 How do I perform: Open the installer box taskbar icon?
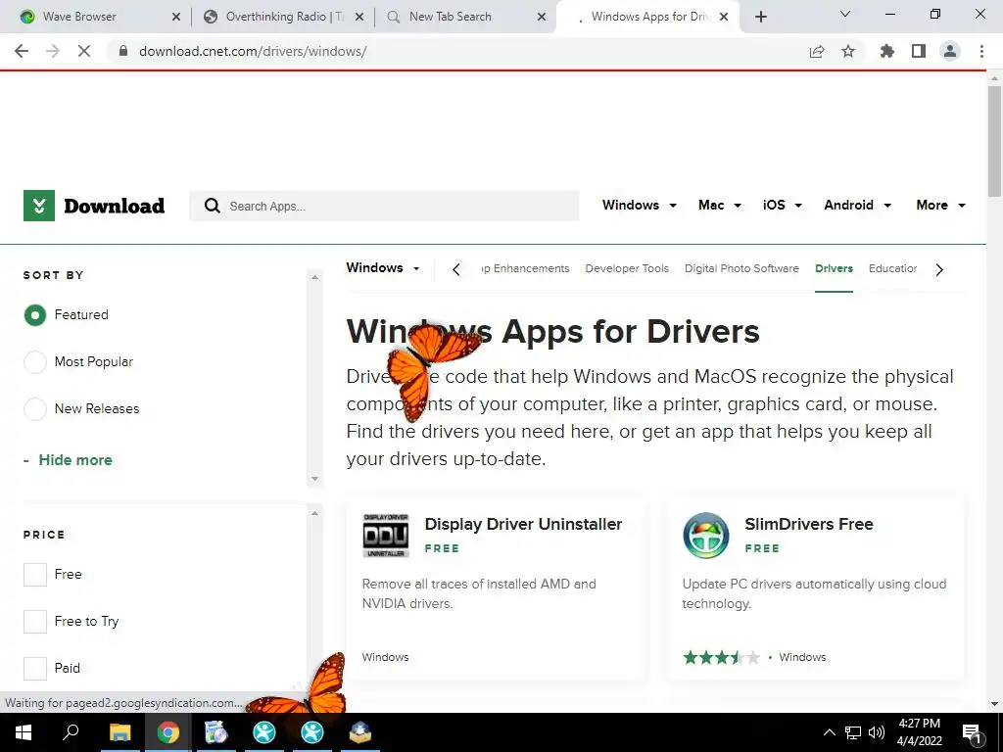(360, 732)
